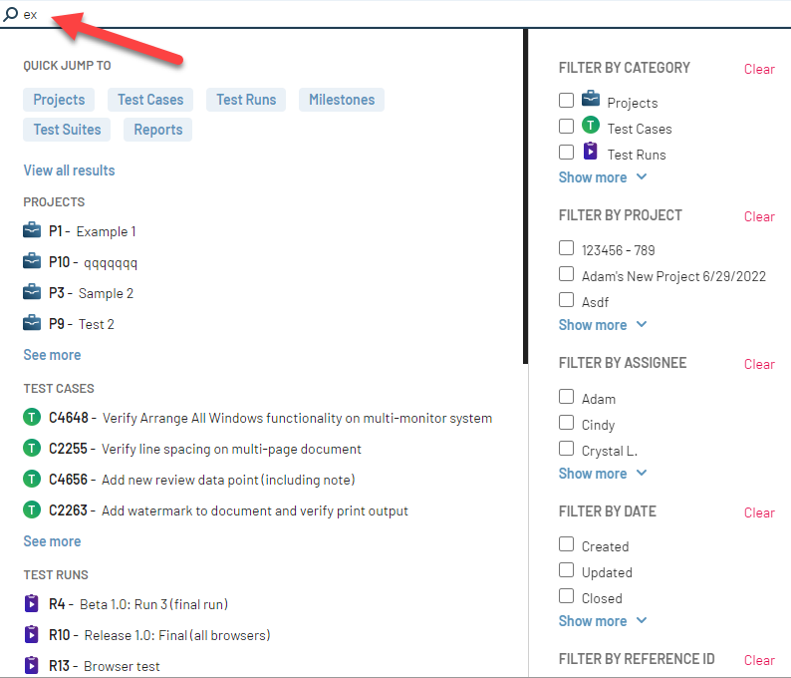The width and height of the screenshot is (791, 678).
Task: Expand Show more under Filter by Project
Action: (603, 325)
